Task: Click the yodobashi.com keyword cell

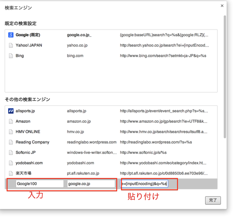Action: [81, 163]
